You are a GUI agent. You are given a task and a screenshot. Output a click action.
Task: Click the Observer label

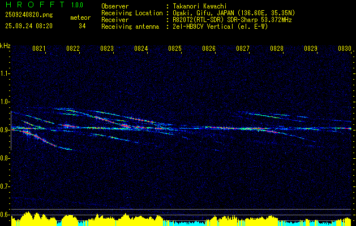(x=115, y=6)
